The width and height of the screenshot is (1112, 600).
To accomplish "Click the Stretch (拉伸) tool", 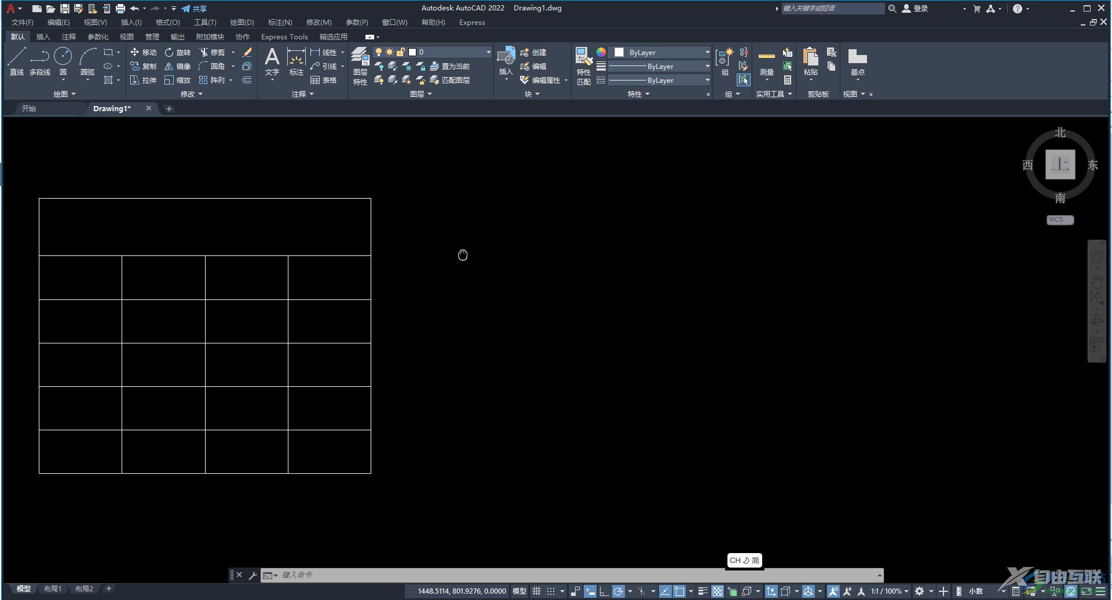I will pyautogui.click(x=143, y=80).
